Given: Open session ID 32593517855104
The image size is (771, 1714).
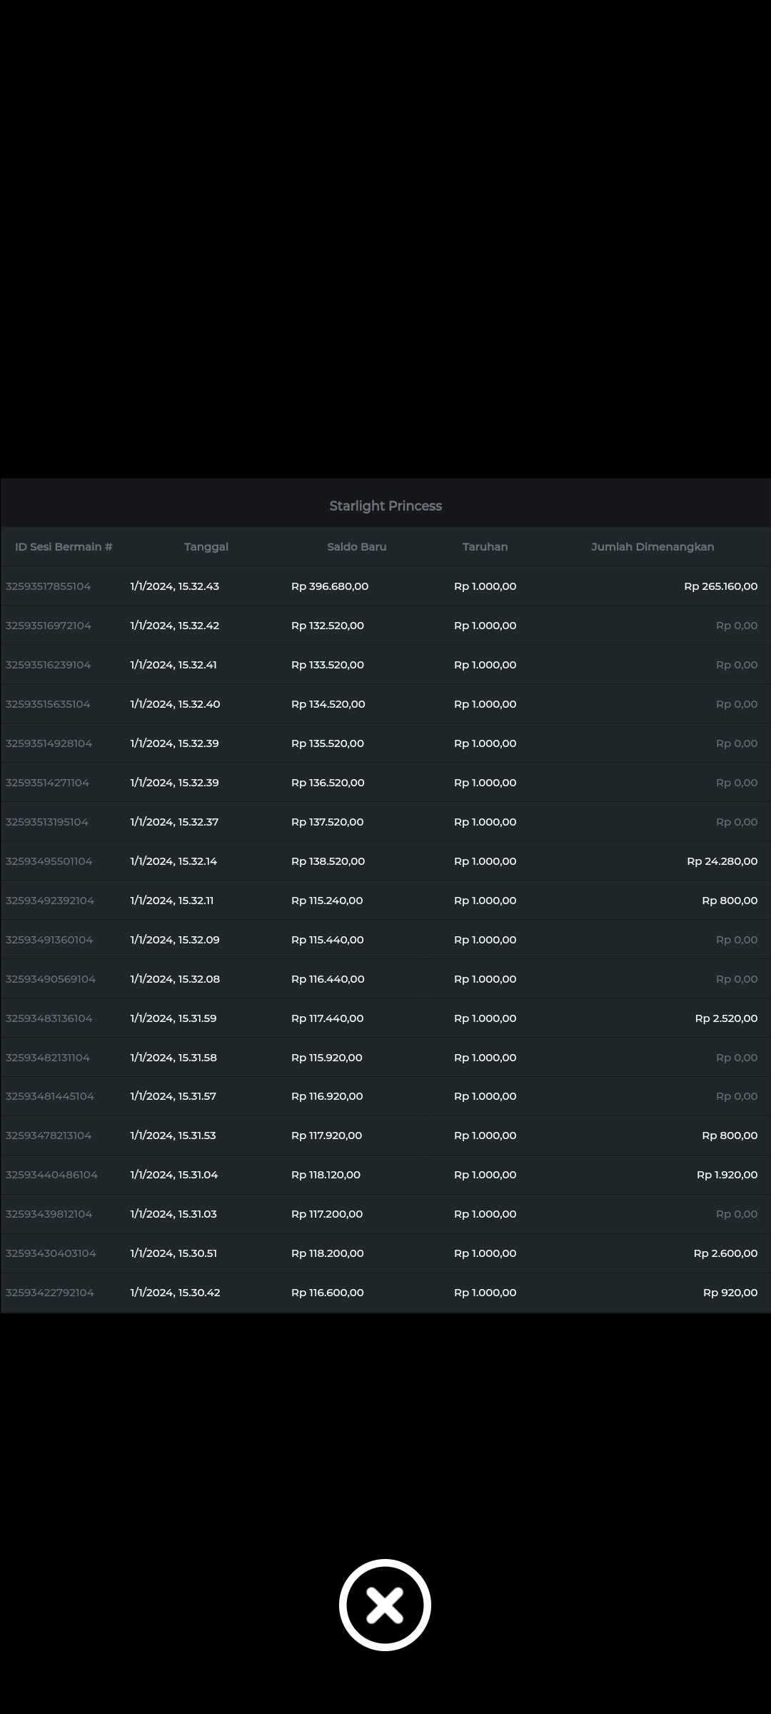Looking at the screenshot, I should [49, 586].
